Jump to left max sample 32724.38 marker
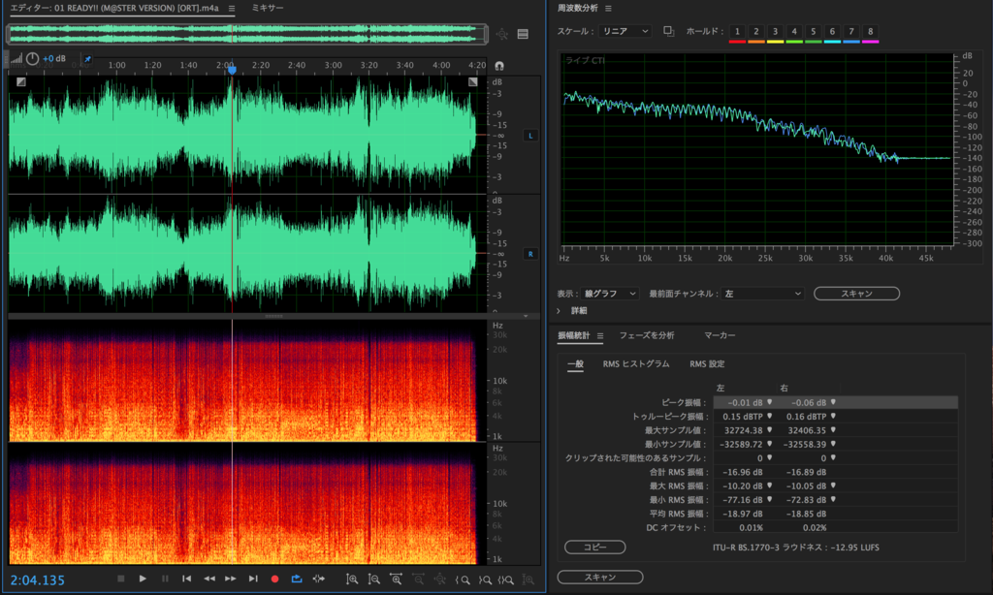The height and width of the screenshot is (595, 993). tap(769, 430)
